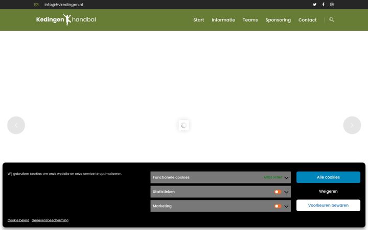Image resolution: width=368 pixels, height=230 pixels.
Task: Click the cookie notice message text
Action: coord(65,174)
